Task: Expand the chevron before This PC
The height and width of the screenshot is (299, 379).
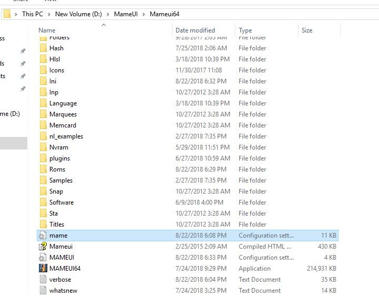Action: point(16,14)
